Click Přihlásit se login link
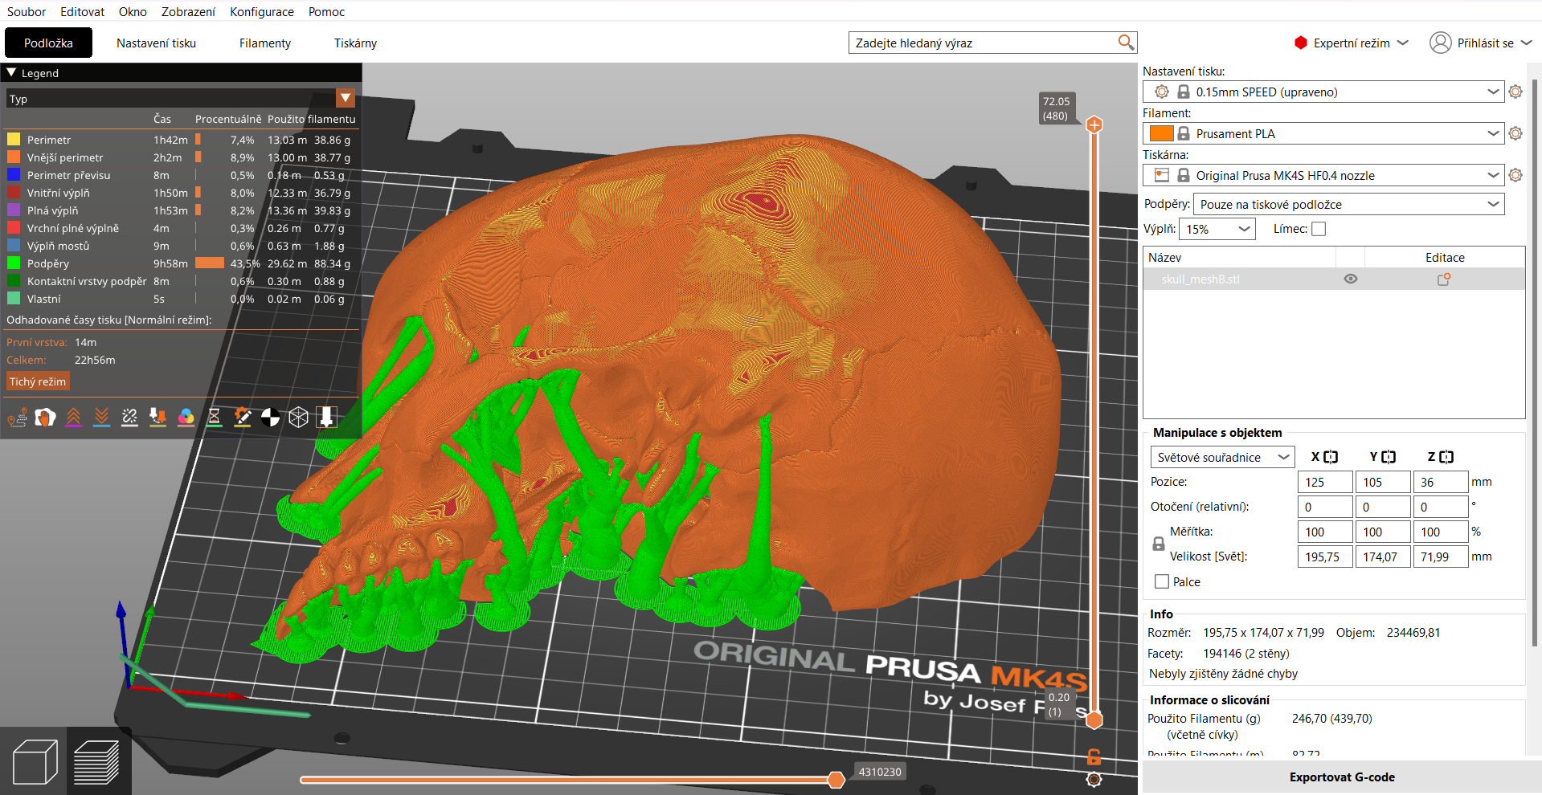The height and width of the screenshot is (795, 1542). tap(1486, 43)
